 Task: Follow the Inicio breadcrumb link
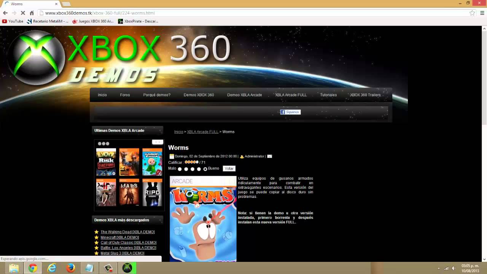[x=179, y=132]
